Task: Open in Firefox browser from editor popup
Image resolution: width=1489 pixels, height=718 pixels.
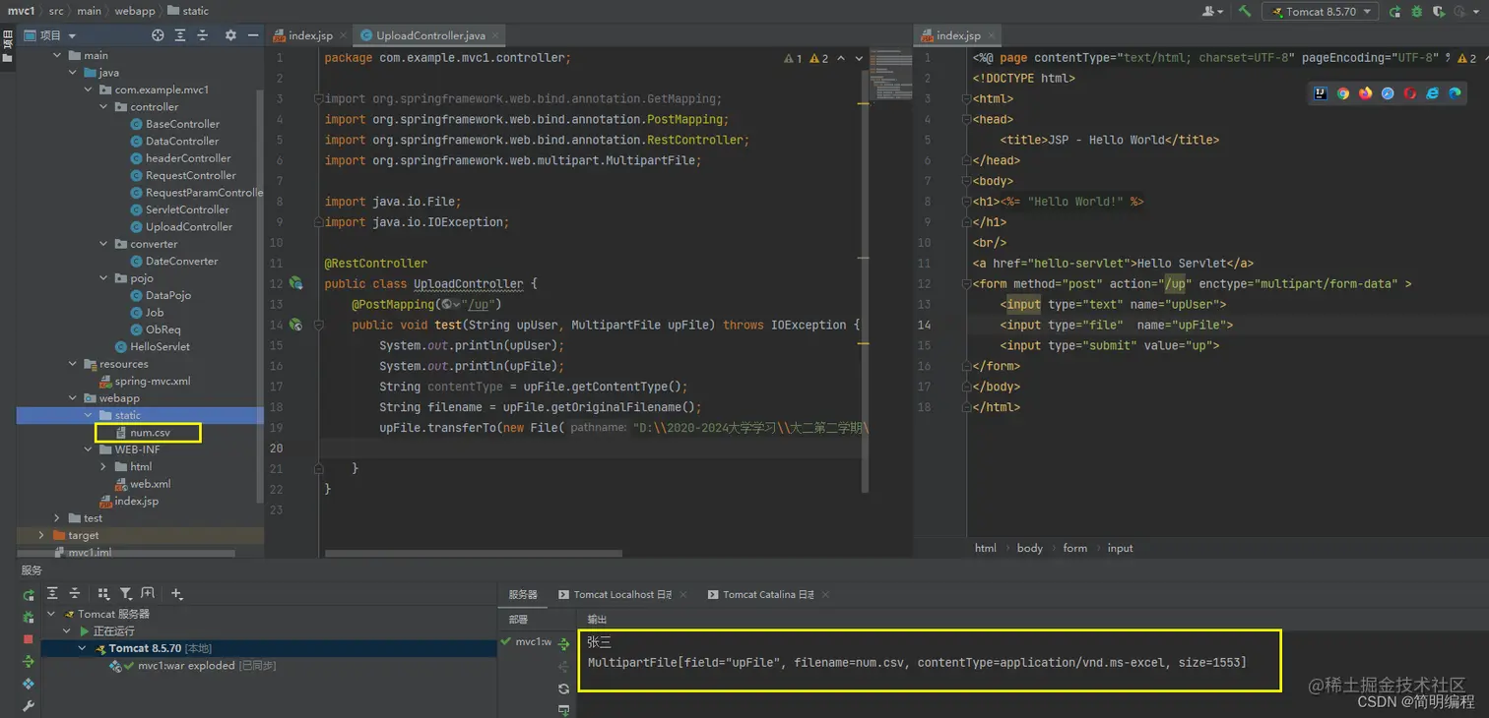Action: point(1365,93)
